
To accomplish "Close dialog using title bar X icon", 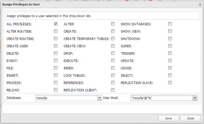I will pos(200,5).
